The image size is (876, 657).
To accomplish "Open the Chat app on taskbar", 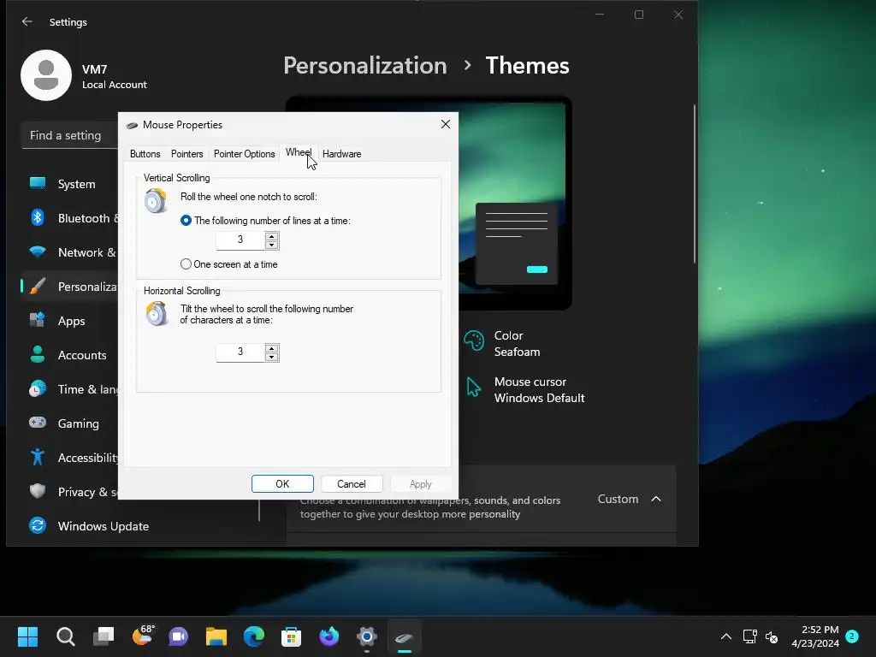I will (x=178, y=636).
